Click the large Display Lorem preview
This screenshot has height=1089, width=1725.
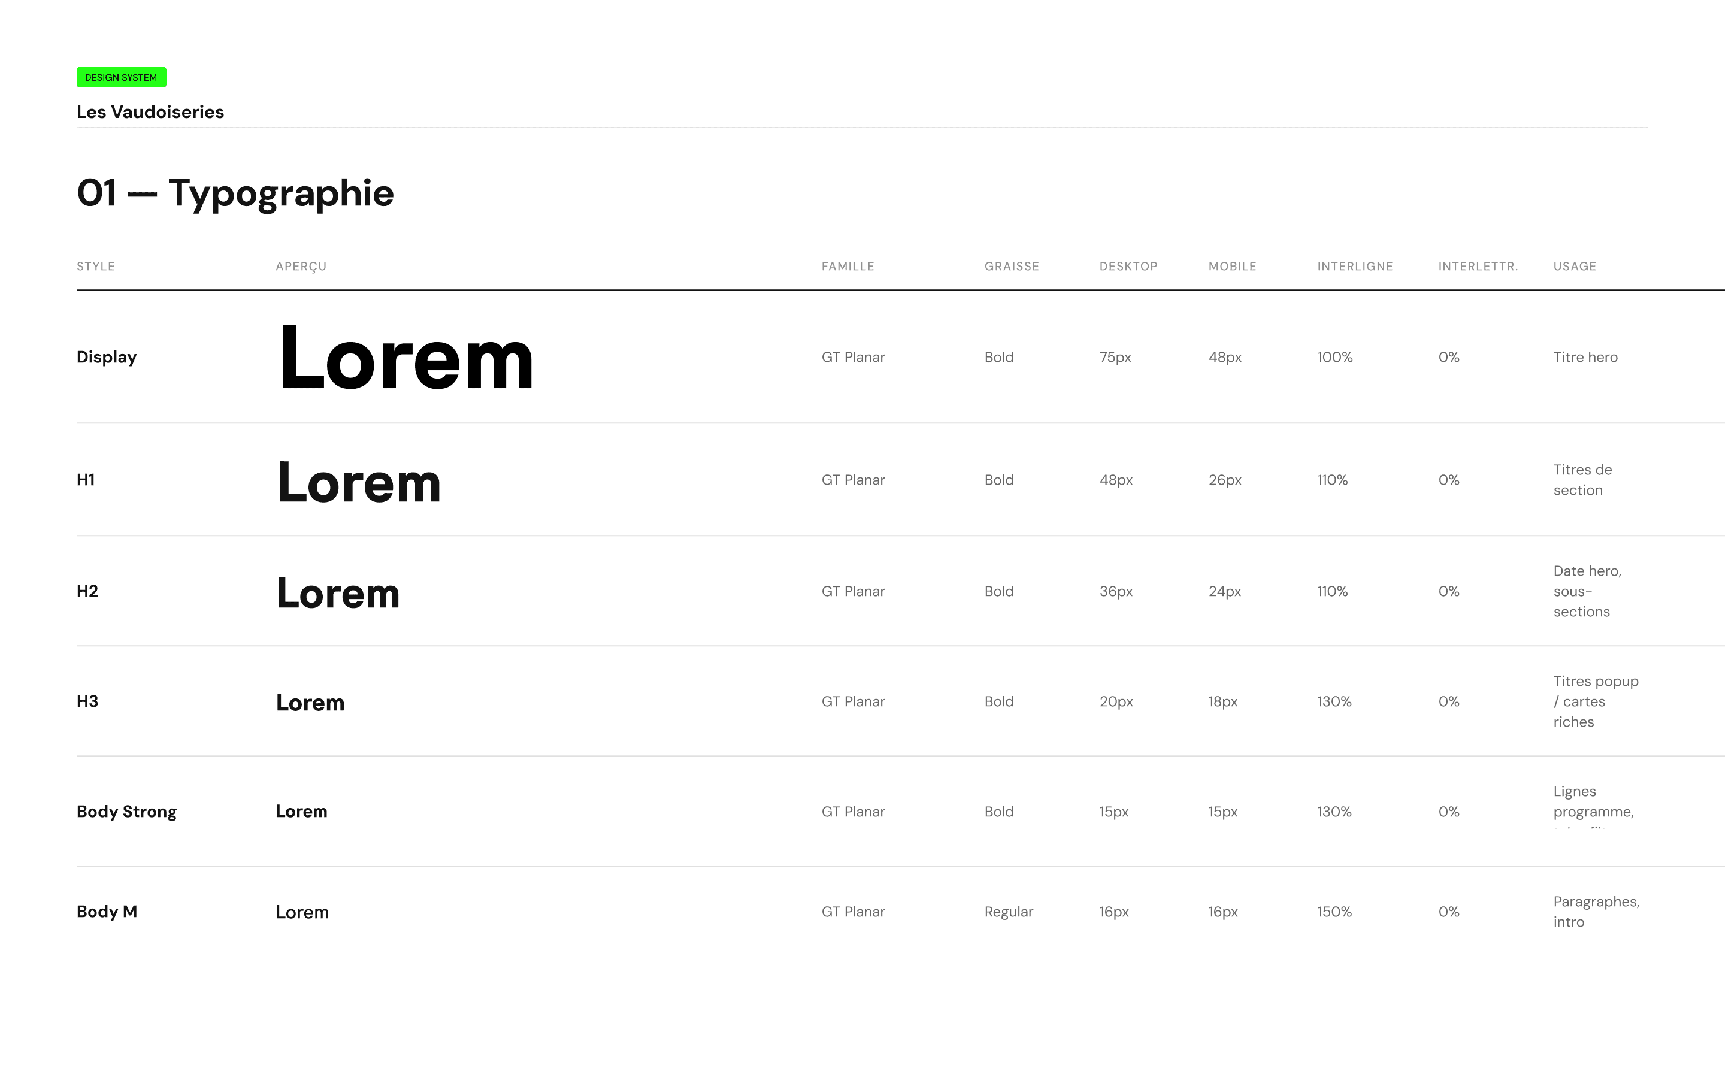coord(406,357)
